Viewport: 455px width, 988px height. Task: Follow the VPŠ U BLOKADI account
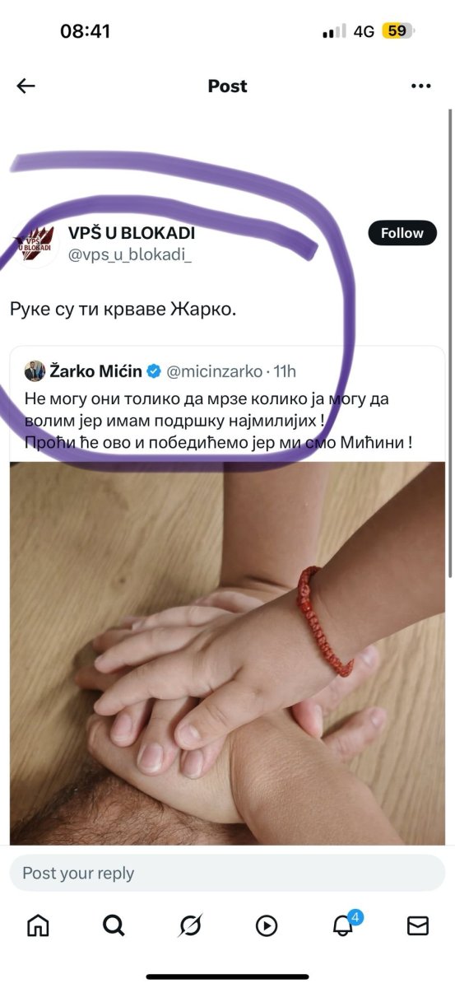pos(402,233)
